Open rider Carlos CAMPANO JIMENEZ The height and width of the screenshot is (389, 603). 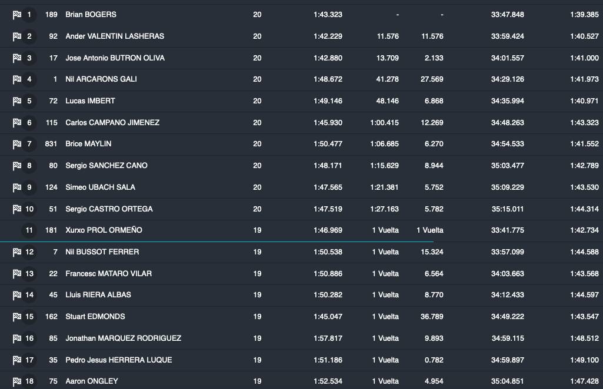point(112,123)
